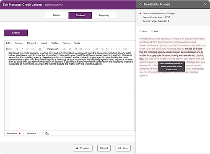210x154 pixels.
Task: Click the Cancel button
Action: click(x=104, y=148)
